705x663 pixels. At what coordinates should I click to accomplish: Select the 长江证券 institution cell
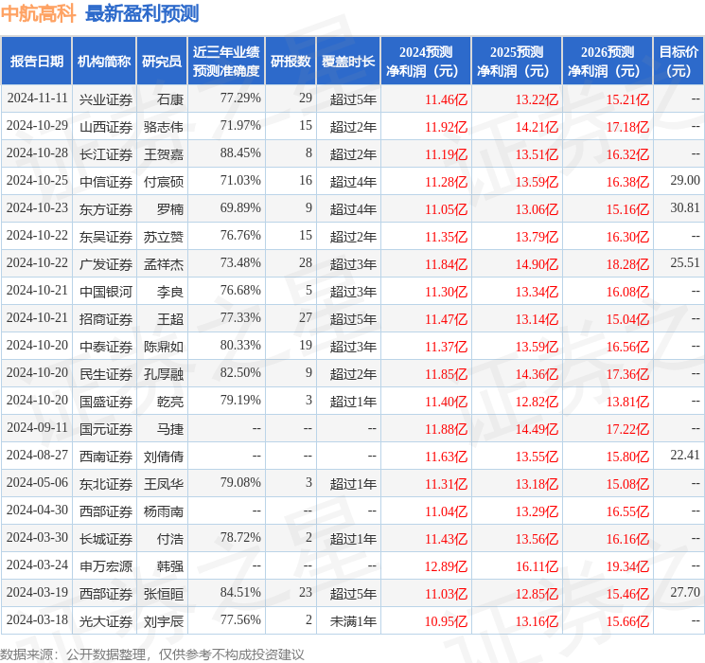coord(106,154)
